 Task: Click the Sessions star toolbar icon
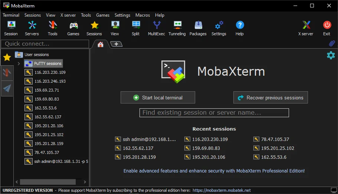(x=94, y=28)
